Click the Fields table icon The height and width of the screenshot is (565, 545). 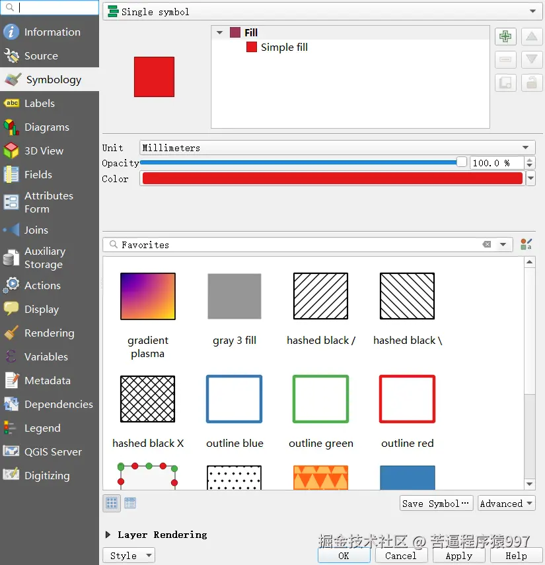click(11, 175)
